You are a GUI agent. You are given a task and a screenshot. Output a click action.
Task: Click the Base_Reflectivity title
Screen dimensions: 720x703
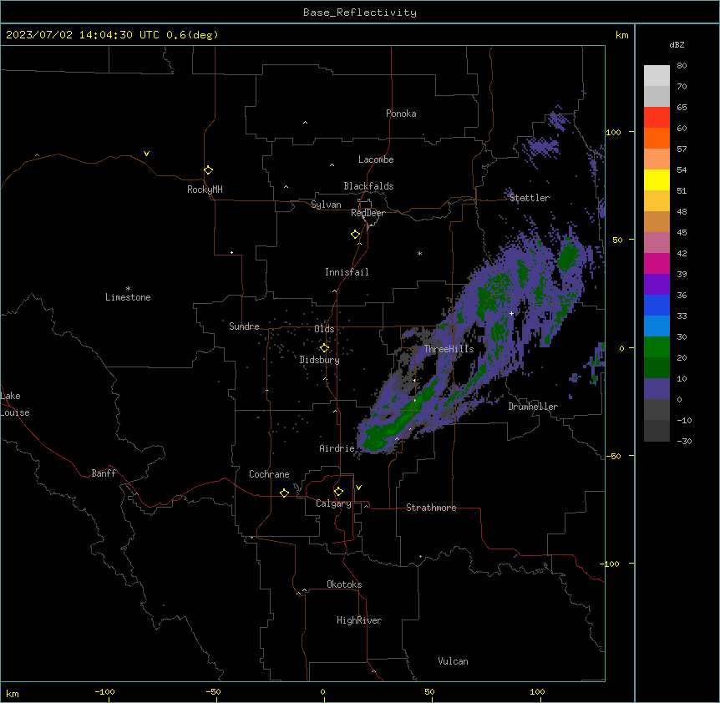[x=360, y=13]
